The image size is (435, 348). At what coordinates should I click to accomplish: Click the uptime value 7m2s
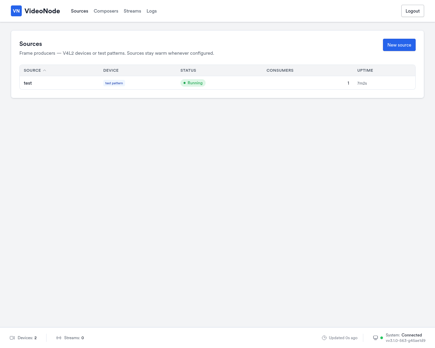(x=362, y=83)
